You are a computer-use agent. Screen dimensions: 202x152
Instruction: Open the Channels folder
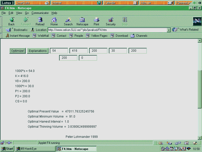139,36
